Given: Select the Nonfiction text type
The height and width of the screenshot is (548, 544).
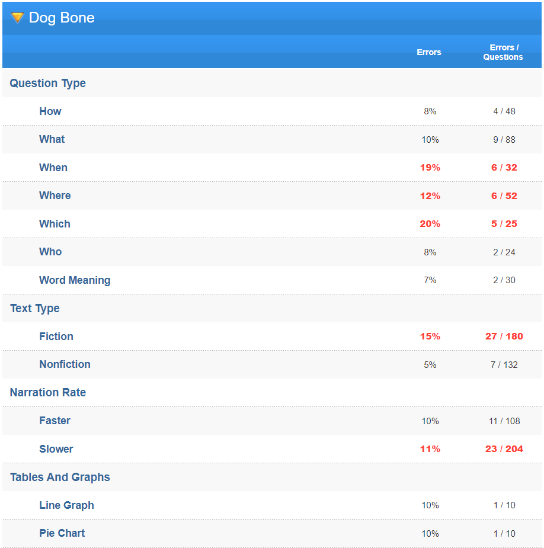Looking at the screenshot, I should pyautogui.click(x=65, y=364).
